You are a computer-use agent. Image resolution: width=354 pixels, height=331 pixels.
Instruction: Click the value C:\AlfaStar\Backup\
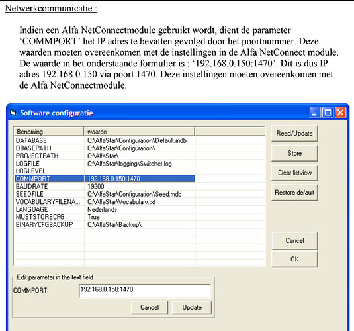click(x=114, y=225)
